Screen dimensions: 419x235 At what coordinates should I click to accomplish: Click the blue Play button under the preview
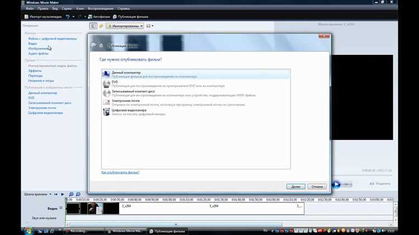(336, 184)
